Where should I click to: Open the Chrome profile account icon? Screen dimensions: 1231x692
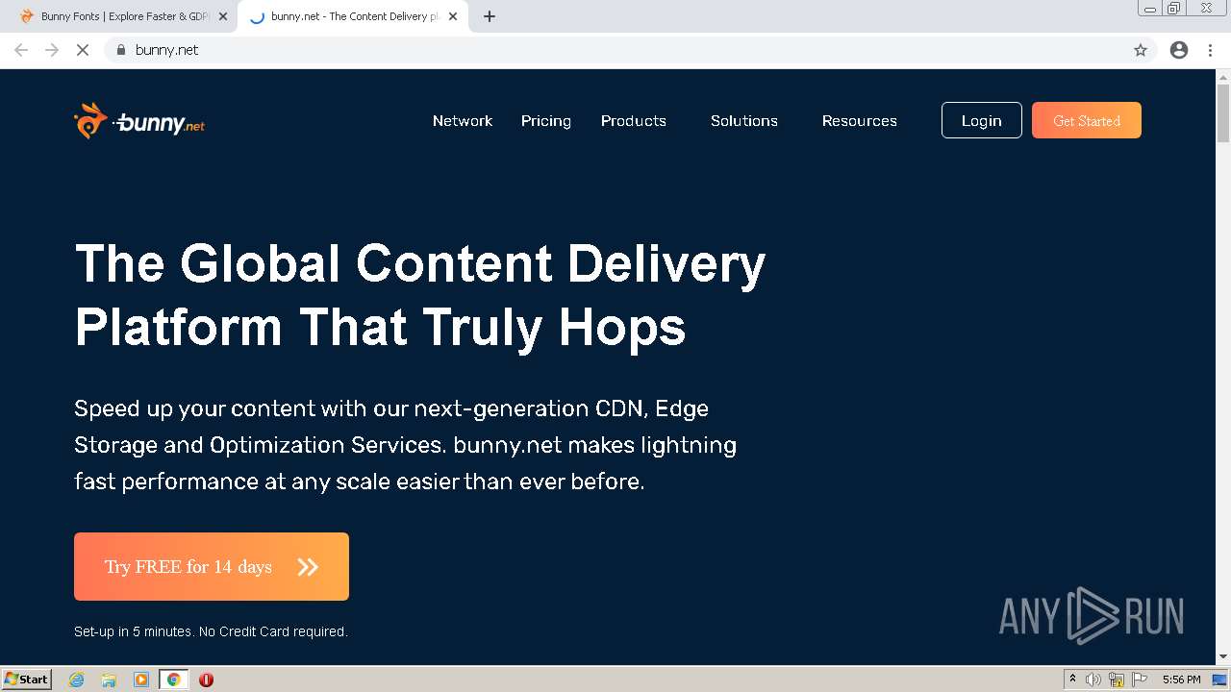tap(1179, 50)
